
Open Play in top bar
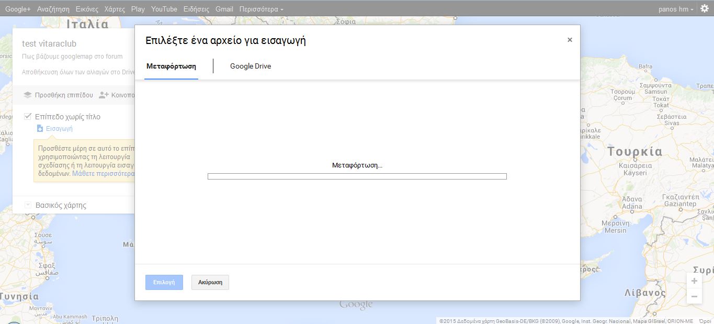(x=138, y=9)
